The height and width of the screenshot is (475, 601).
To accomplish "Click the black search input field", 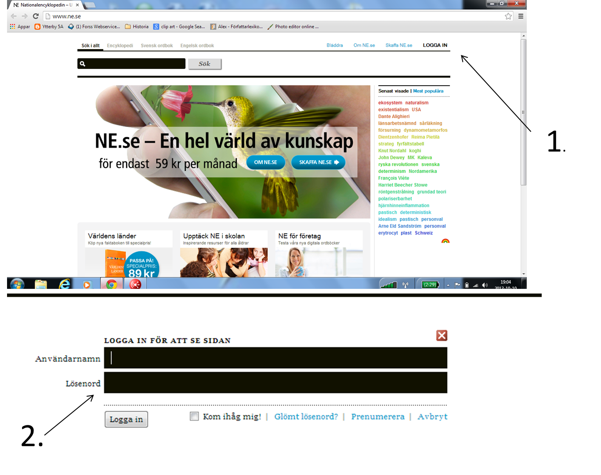I will 131,64.
